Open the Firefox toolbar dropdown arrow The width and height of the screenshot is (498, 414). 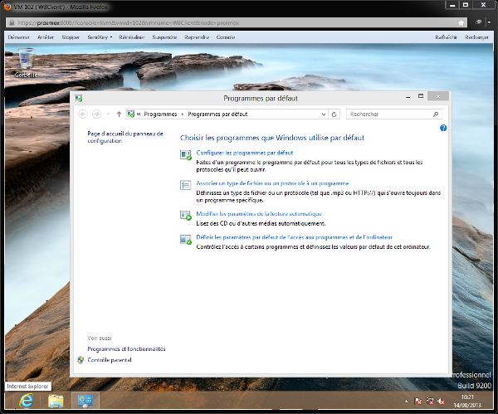click(x=489, y=22)
